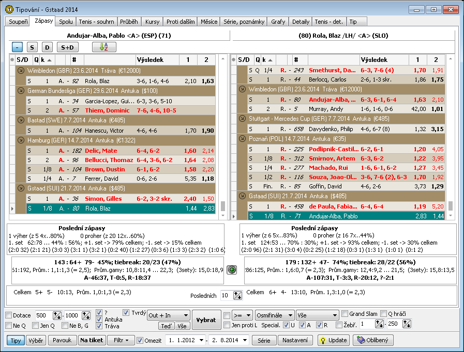
Task: Open the Filtr dropdown button
Action: point(121,340)
